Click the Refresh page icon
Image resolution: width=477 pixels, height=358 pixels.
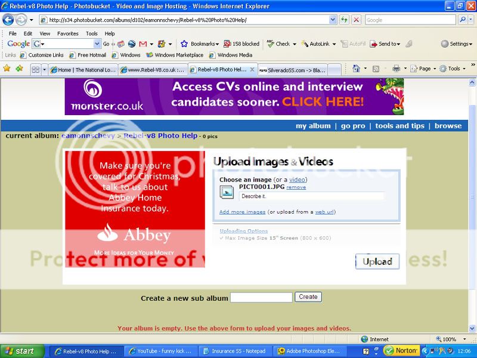(345, 20)
